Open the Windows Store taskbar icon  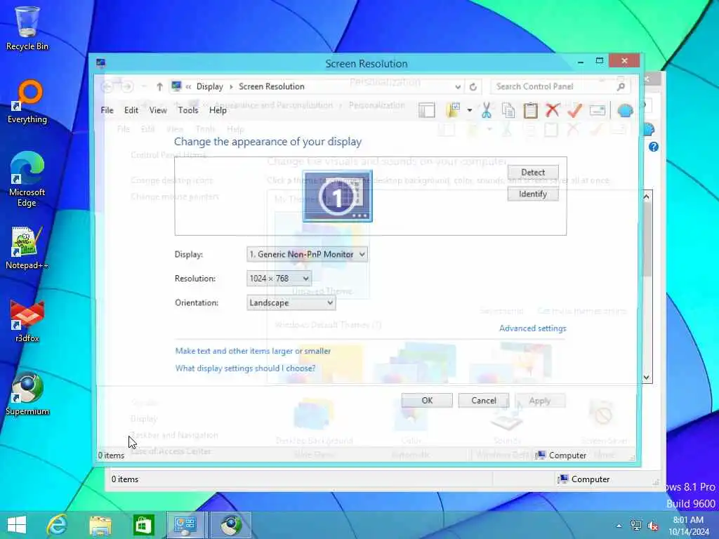tap(143, 525)
